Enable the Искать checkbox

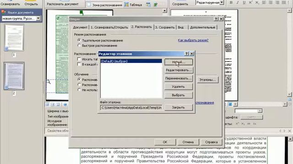79,59
